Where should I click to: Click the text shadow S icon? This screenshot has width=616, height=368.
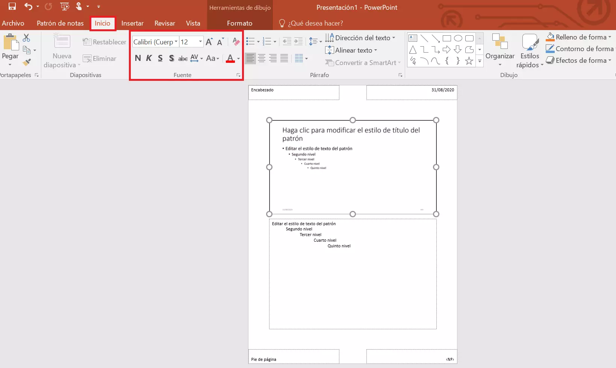tap(171, 58)
